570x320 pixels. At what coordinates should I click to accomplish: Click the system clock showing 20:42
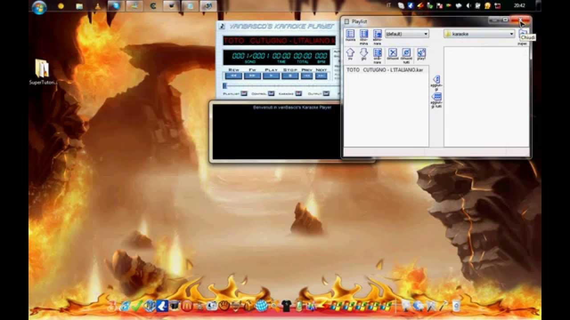tap(519, 6)
